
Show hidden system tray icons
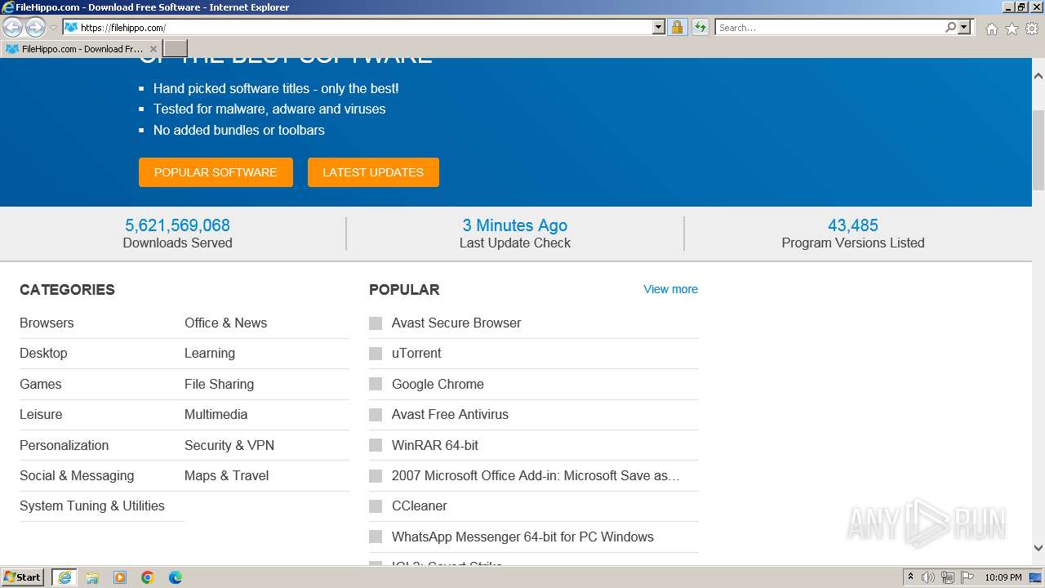coord(910,577)
